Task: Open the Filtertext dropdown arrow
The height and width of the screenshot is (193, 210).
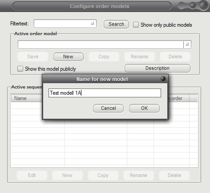Action: tap(93, 23)
